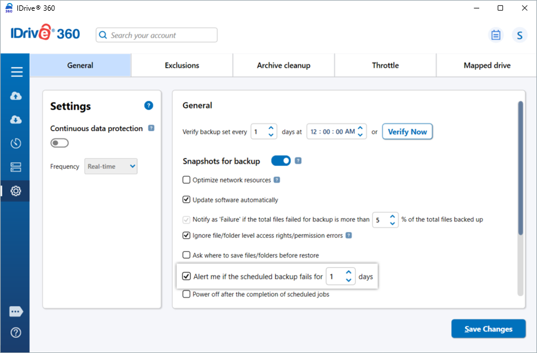Open the Frequency Real-time dropdown
The width and height of the screenshot is (537, 353).
pyautogui.click(x=111, y=166)
